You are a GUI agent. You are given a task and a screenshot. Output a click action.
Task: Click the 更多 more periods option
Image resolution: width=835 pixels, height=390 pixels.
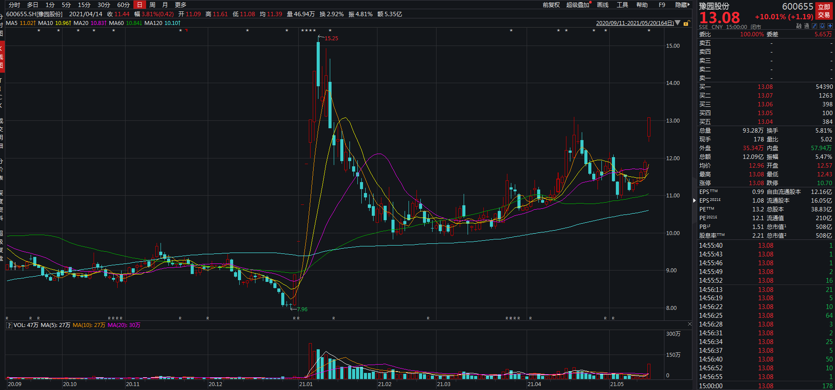click(181, 5)
